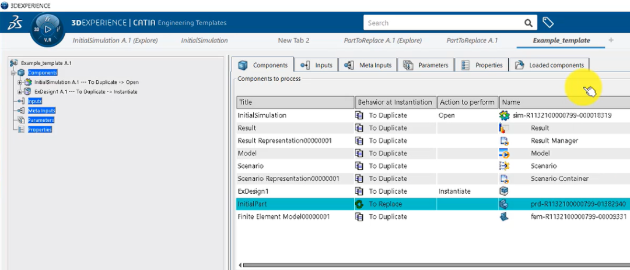Click the Model icon in Name column
This screenshot has width=630, height=270.
pyautogui.click(x=504, y=154)
